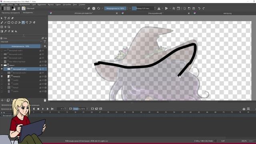Click the brush opacity slider
Screen dimensions: 256x144
tap(115, 8)
